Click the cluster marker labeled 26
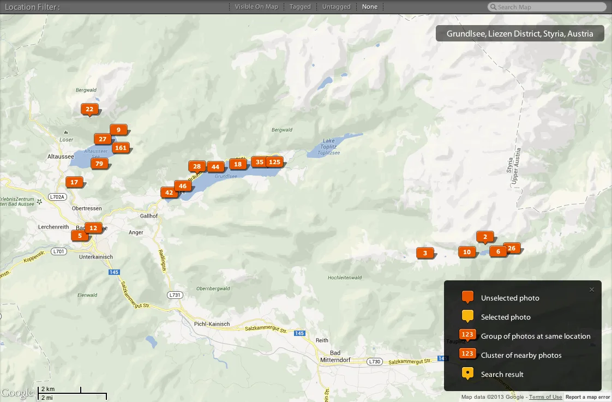The image size is (612, 402). [513, 248]
